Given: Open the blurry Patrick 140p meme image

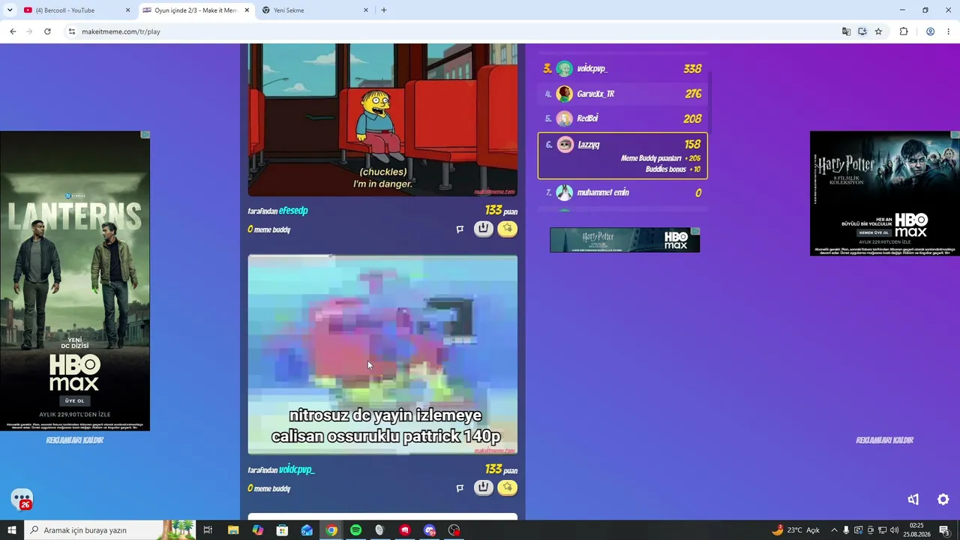Looking at the screenshot, I should pos(382,355).
